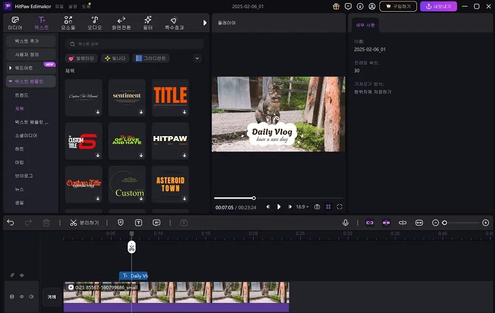This screenshot has height=313, width=495.
Task: Open the 16:9 aspect ratio dropdown
Action: (x=302, y=207)
